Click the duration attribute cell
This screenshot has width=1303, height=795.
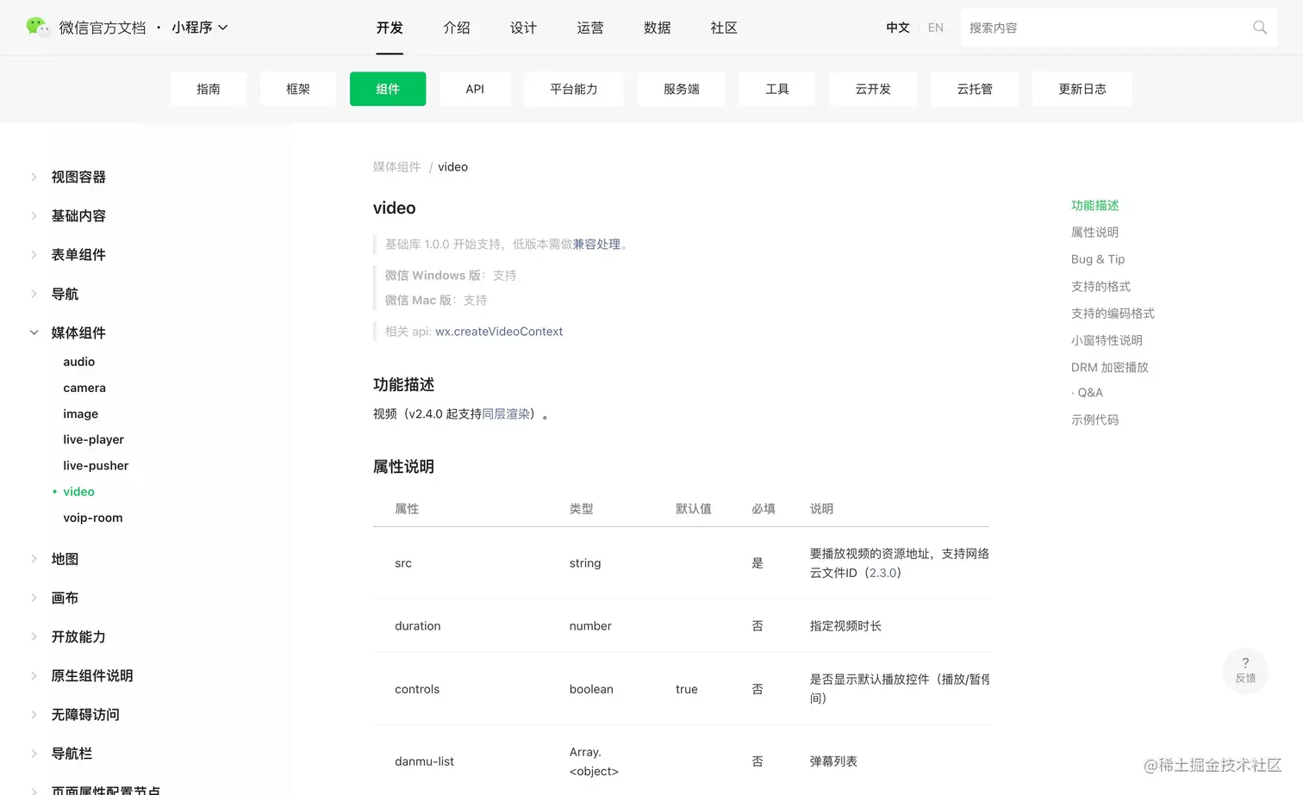[x=417, y=626]
